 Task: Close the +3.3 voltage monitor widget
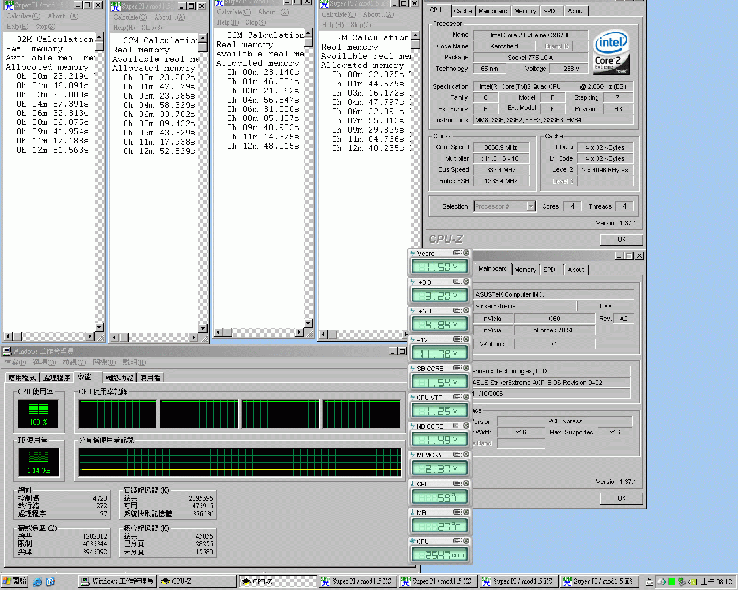[466, 282]
